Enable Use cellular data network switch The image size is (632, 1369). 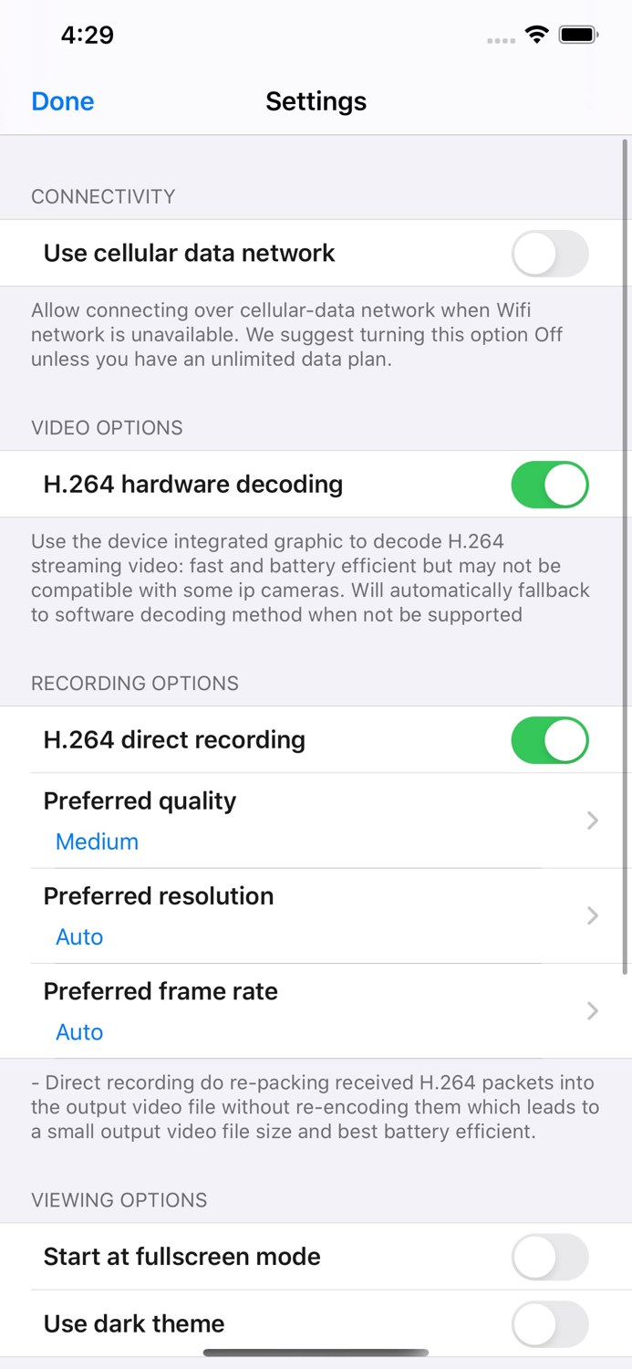(550, 253)
